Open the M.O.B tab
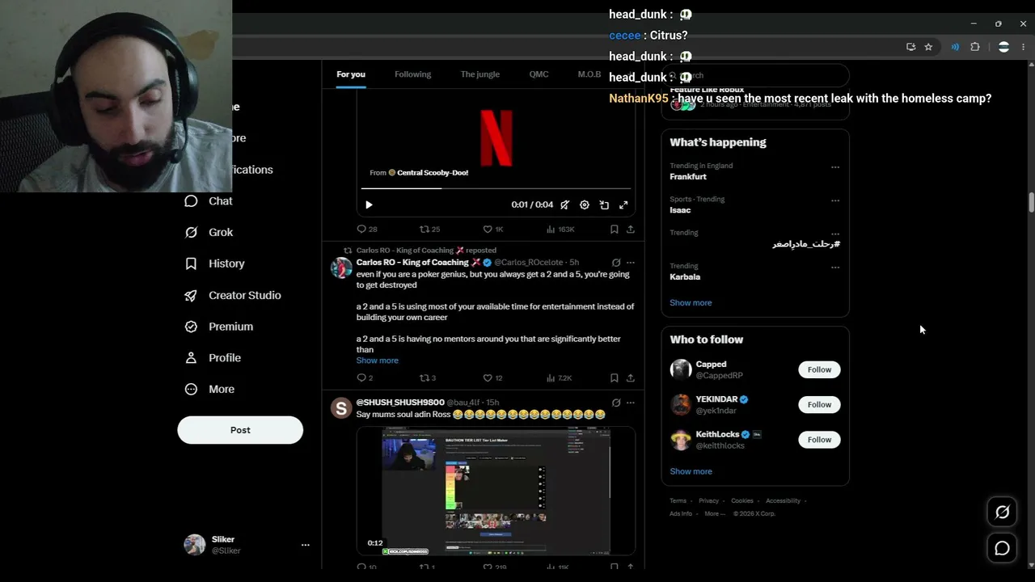Viewport: 1035px width, 582px height. coord(589,74)
